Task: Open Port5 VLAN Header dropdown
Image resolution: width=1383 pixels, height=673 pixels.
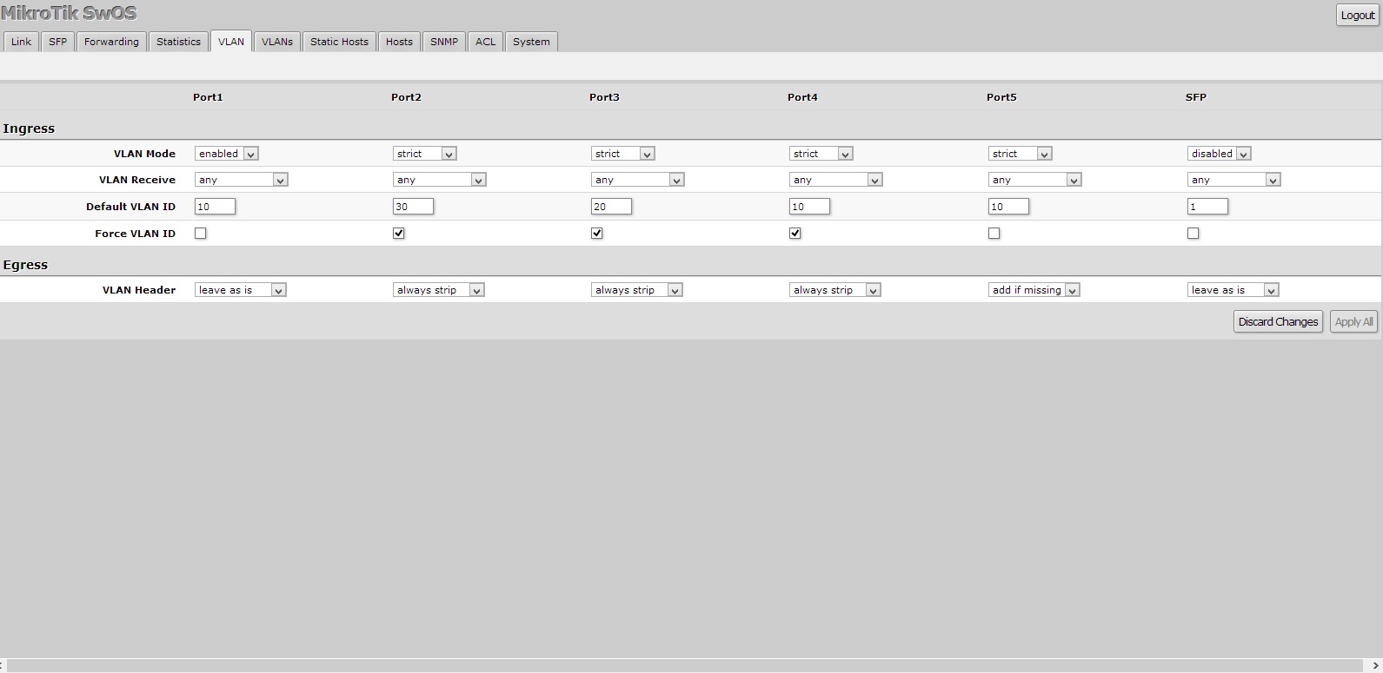Action: pyautogui.click(x=1034, y=290)
